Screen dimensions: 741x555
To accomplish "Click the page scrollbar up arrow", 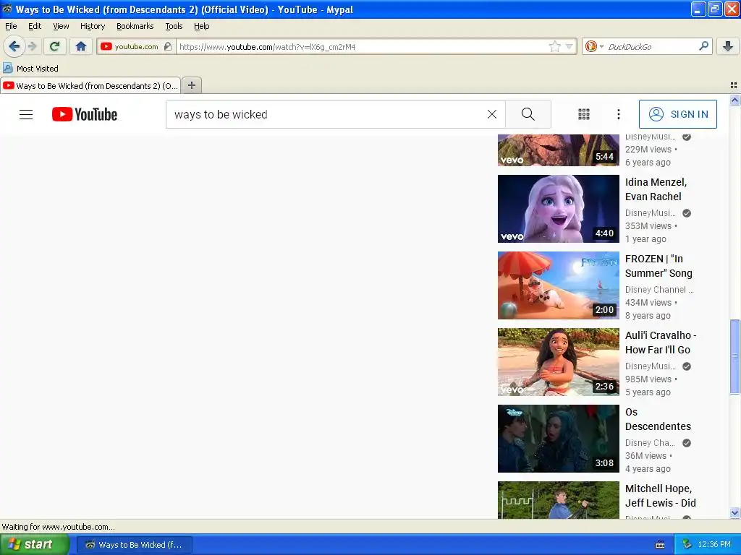I will coord(734,100).
